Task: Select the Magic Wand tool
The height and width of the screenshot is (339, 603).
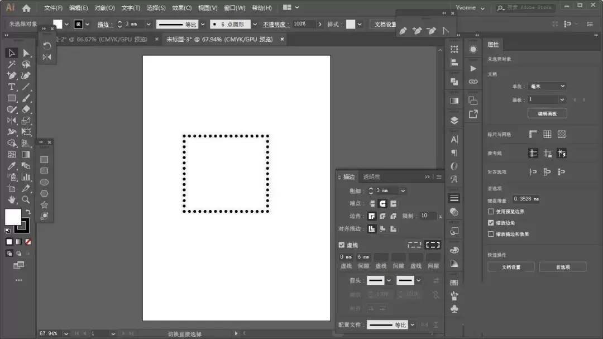Action: (x=12, y=64)
